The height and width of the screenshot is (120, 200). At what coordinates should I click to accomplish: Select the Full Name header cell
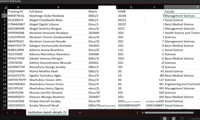58,11
